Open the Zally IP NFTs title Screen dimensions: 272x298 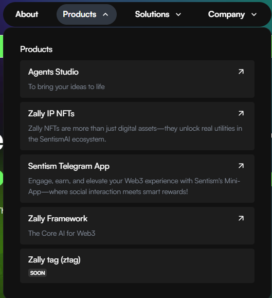(51, 114)
